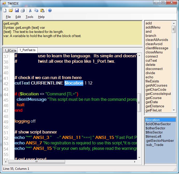This screenshot has width=179, height=176.
Task: Create a new file with the toolbar icon
Action: (x=5, y=10)
